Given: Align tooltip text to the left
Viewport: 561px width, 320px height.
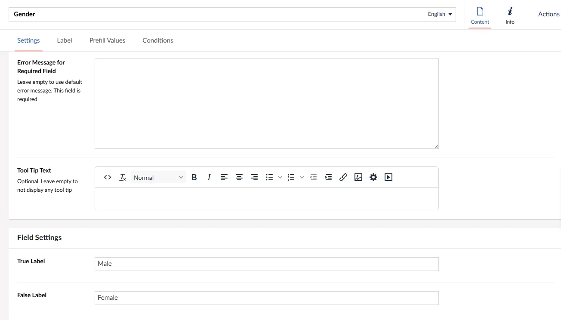Looking at the screenshot, I should (224, 177).
